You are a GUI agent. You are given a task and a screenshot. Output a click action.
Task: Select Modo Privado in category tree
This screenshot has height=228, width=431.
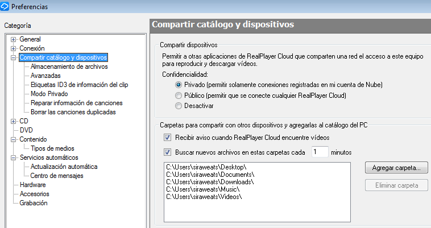pos(49,94)
